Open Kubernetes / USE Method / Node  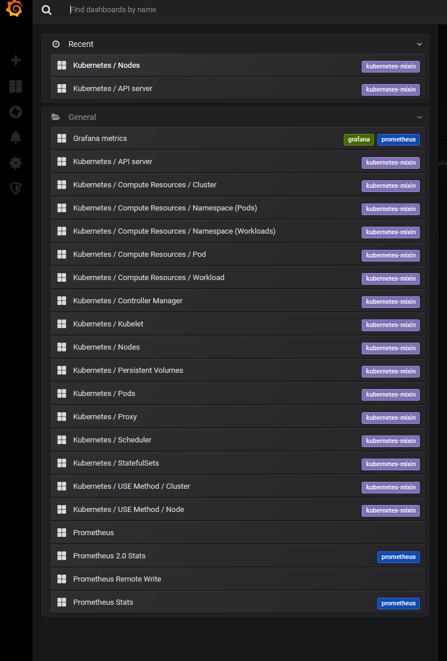click(x=238, y=509)
